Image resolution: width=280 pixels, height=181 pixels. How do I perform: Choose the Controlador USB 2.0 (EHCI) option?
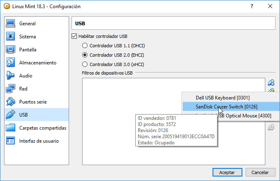(x=85, y=55)
